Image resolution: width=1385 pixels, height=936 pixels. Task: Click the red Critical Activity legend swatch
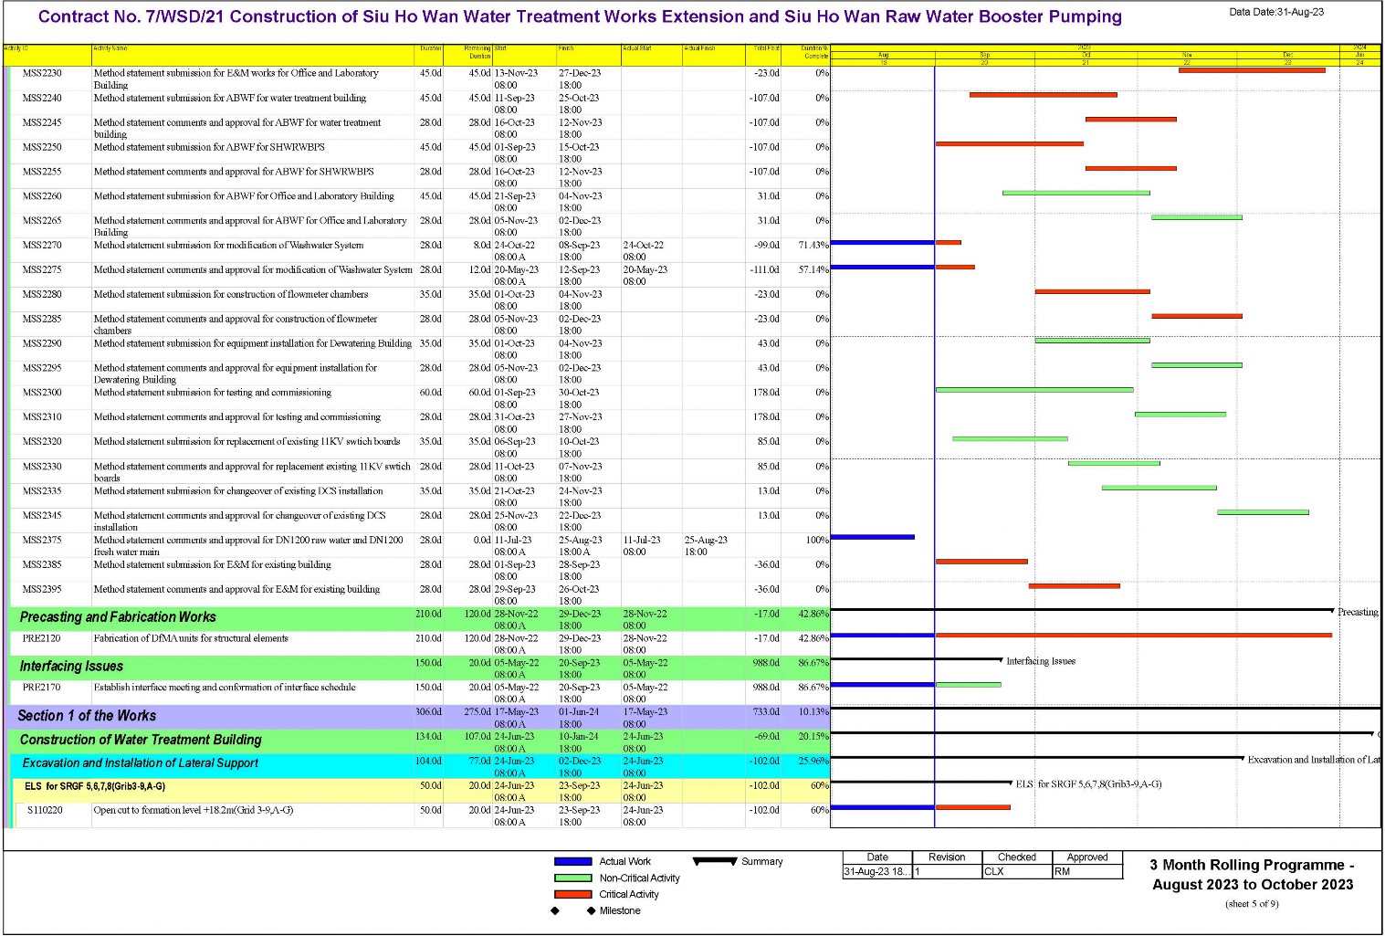pos(573,894)
